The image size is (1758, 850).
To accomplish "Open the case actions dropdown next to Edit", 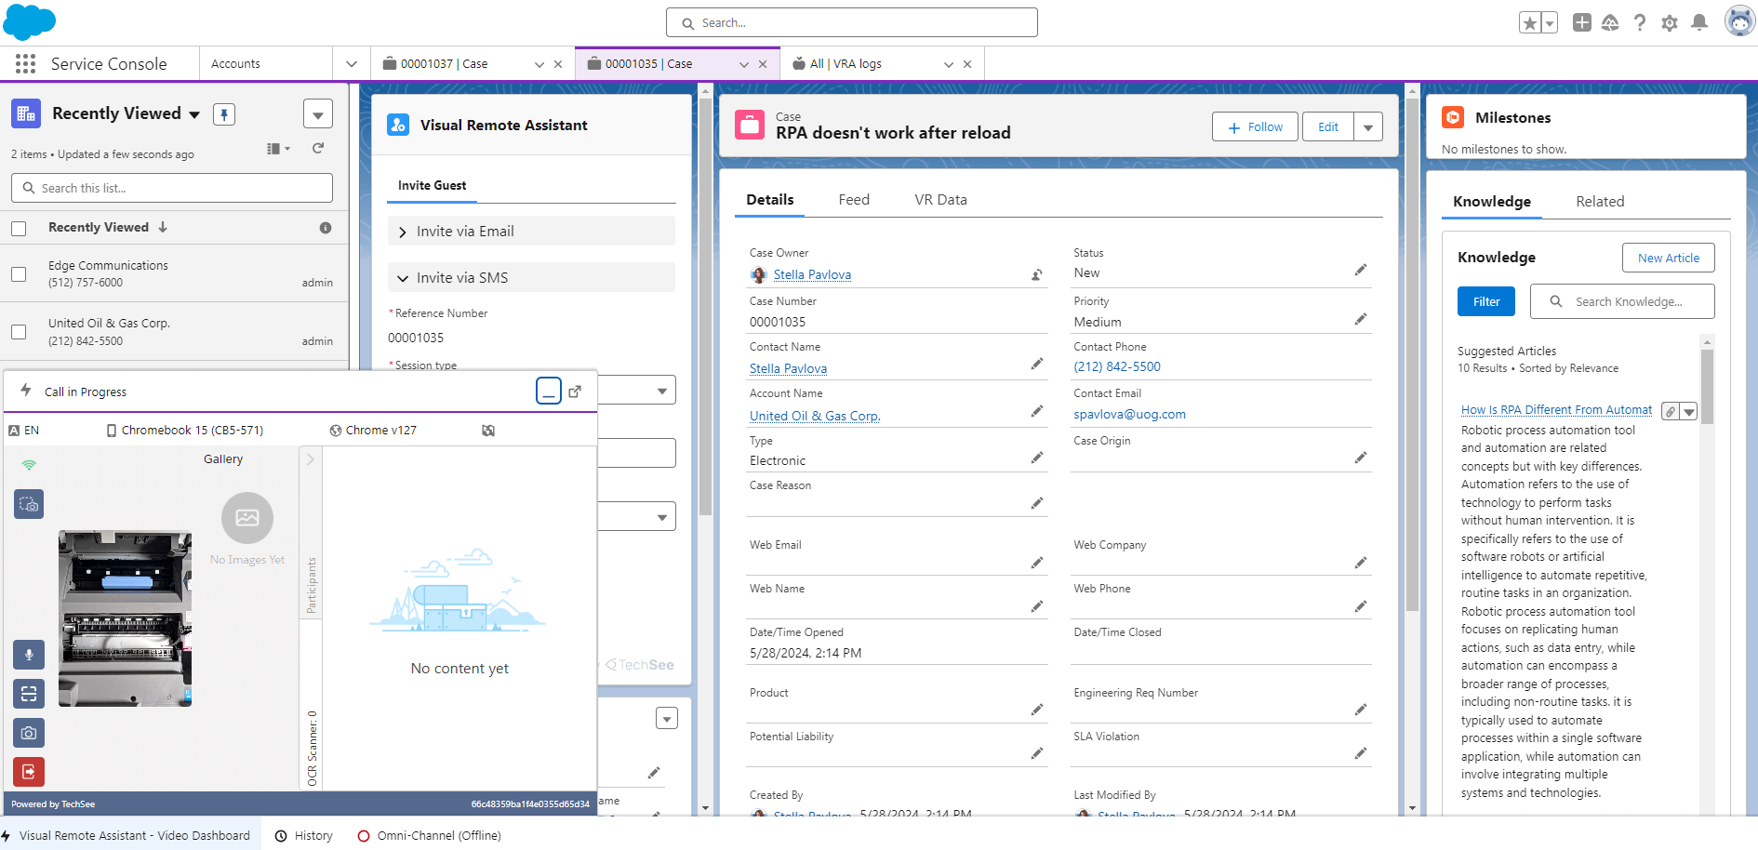I will click(x=1368, y=127).
